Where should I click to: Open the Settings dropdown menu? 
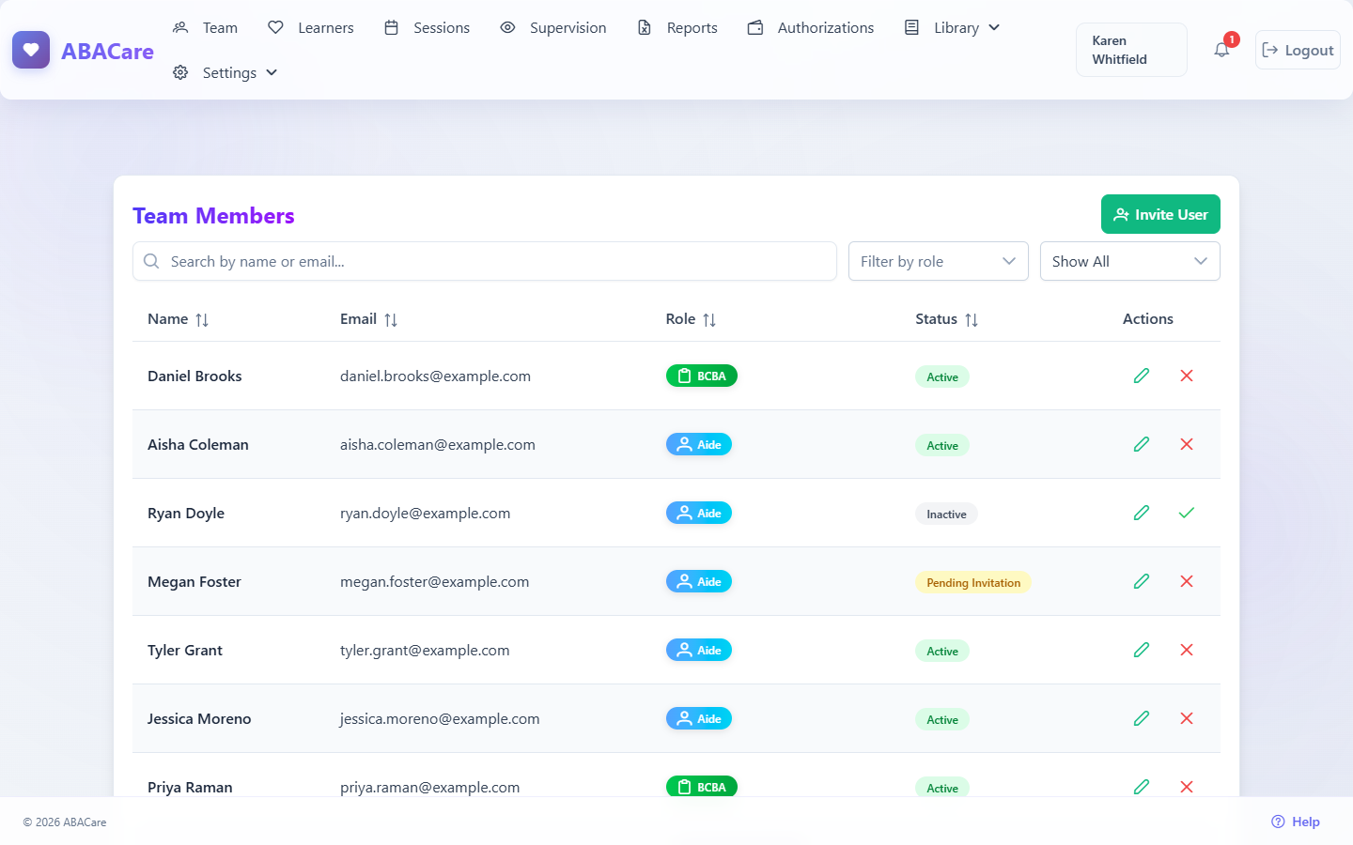coord(225,73)
